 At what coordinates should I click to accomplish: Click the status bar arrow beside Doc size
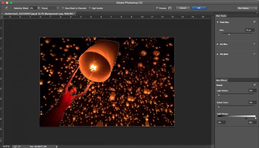pyautogui.click(x=57, y=146)
